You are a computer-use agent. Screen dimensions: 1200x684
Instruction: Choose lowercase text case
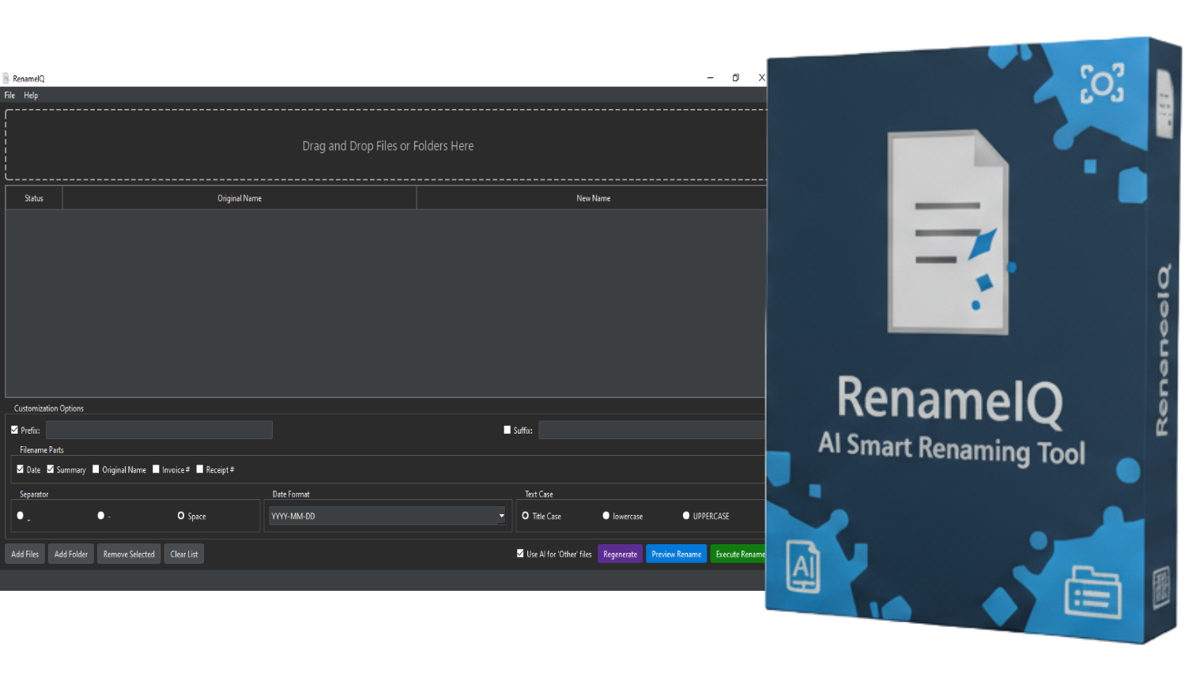(606, 516)
